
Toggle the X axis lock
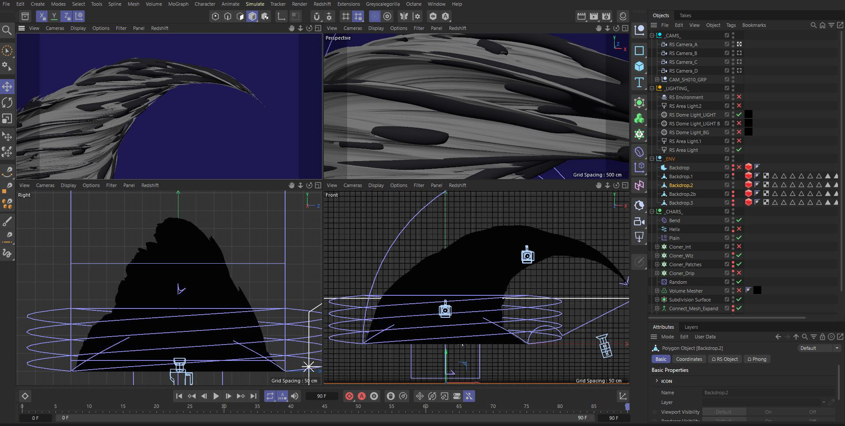[x=42, y=16]
